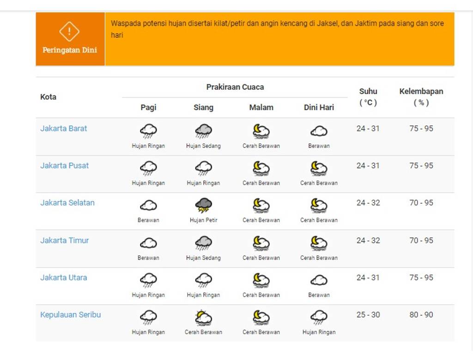Image resolution: width=473 pixels, height=354 pixels.
Task: Click the Siang column header
Action: pyautogui.click(x=203, y=107)
